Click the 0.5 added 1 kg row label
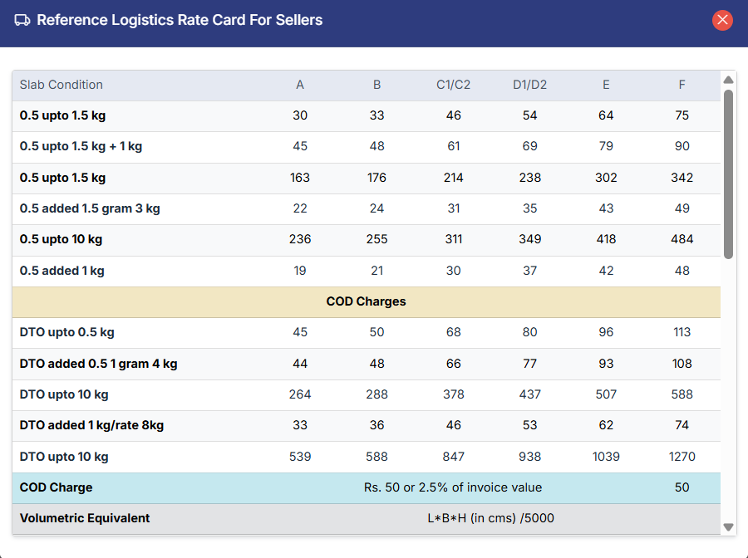 coord(62,271)
